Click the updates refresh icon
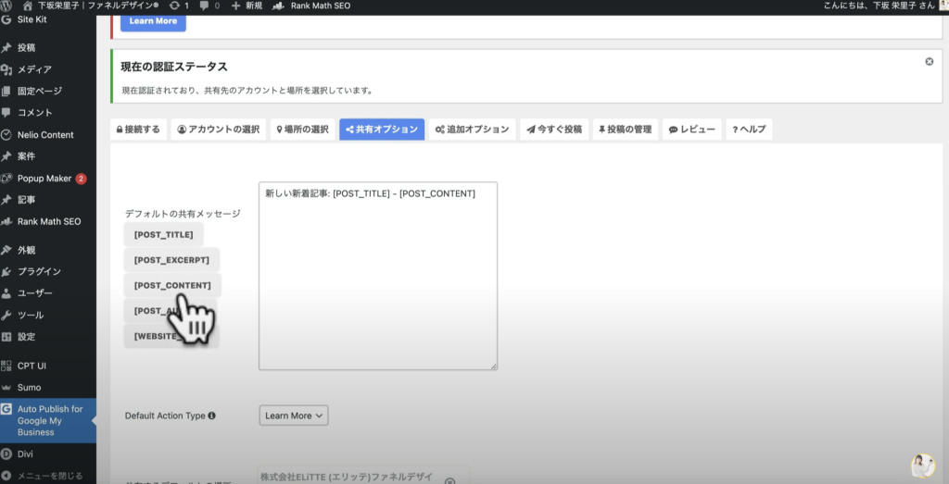The image size is (949, 484). [x=174, y=6]
